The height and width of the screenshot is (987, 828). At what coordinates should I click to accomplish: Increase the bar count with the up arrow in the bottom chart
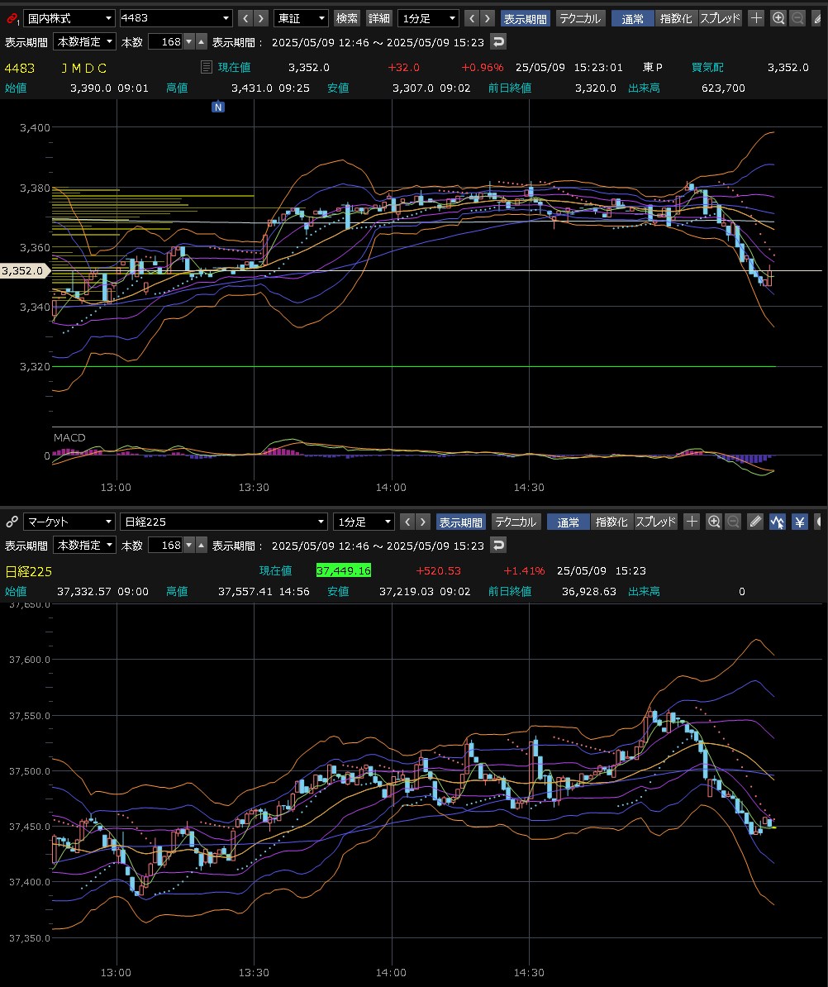pos(202,546)
